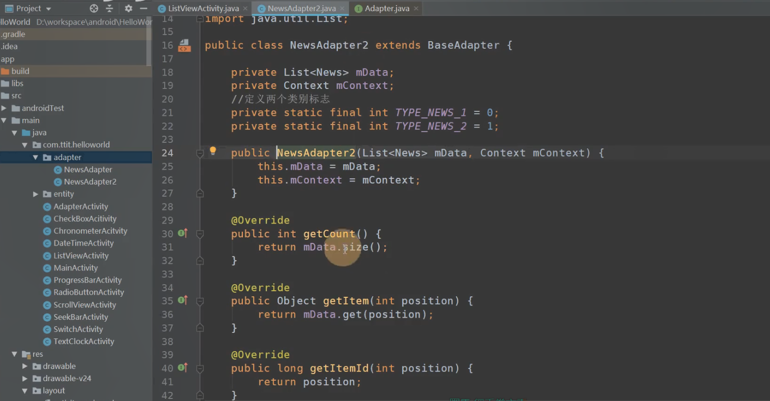This screenshot has height=401, width=770.
Task: Open Project panel settings gear
Action: (129, 9)
